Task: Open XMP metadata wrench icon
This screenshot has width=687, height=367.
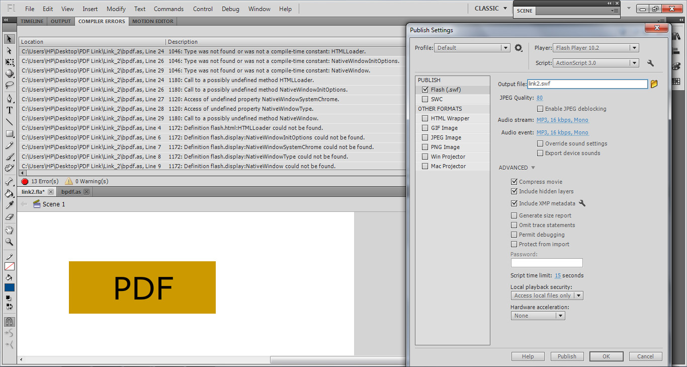Action: (x=582, y=203)
